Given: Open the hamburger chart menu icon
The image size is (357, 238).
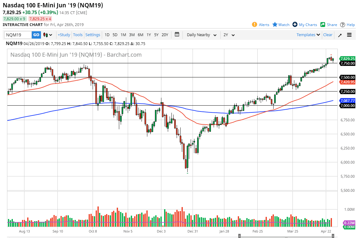Looking at the screenshot, I should 349,35.
